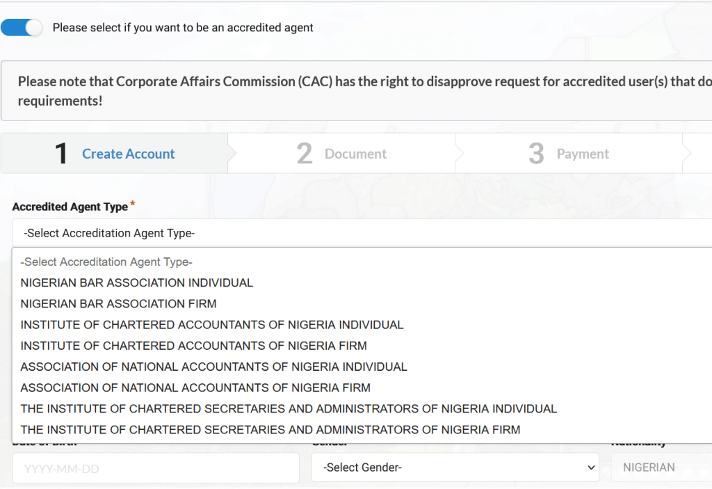Choose INSTITUTE OF CHARTERED ACCOUNTANTS FIRM option

coord(192,346)
